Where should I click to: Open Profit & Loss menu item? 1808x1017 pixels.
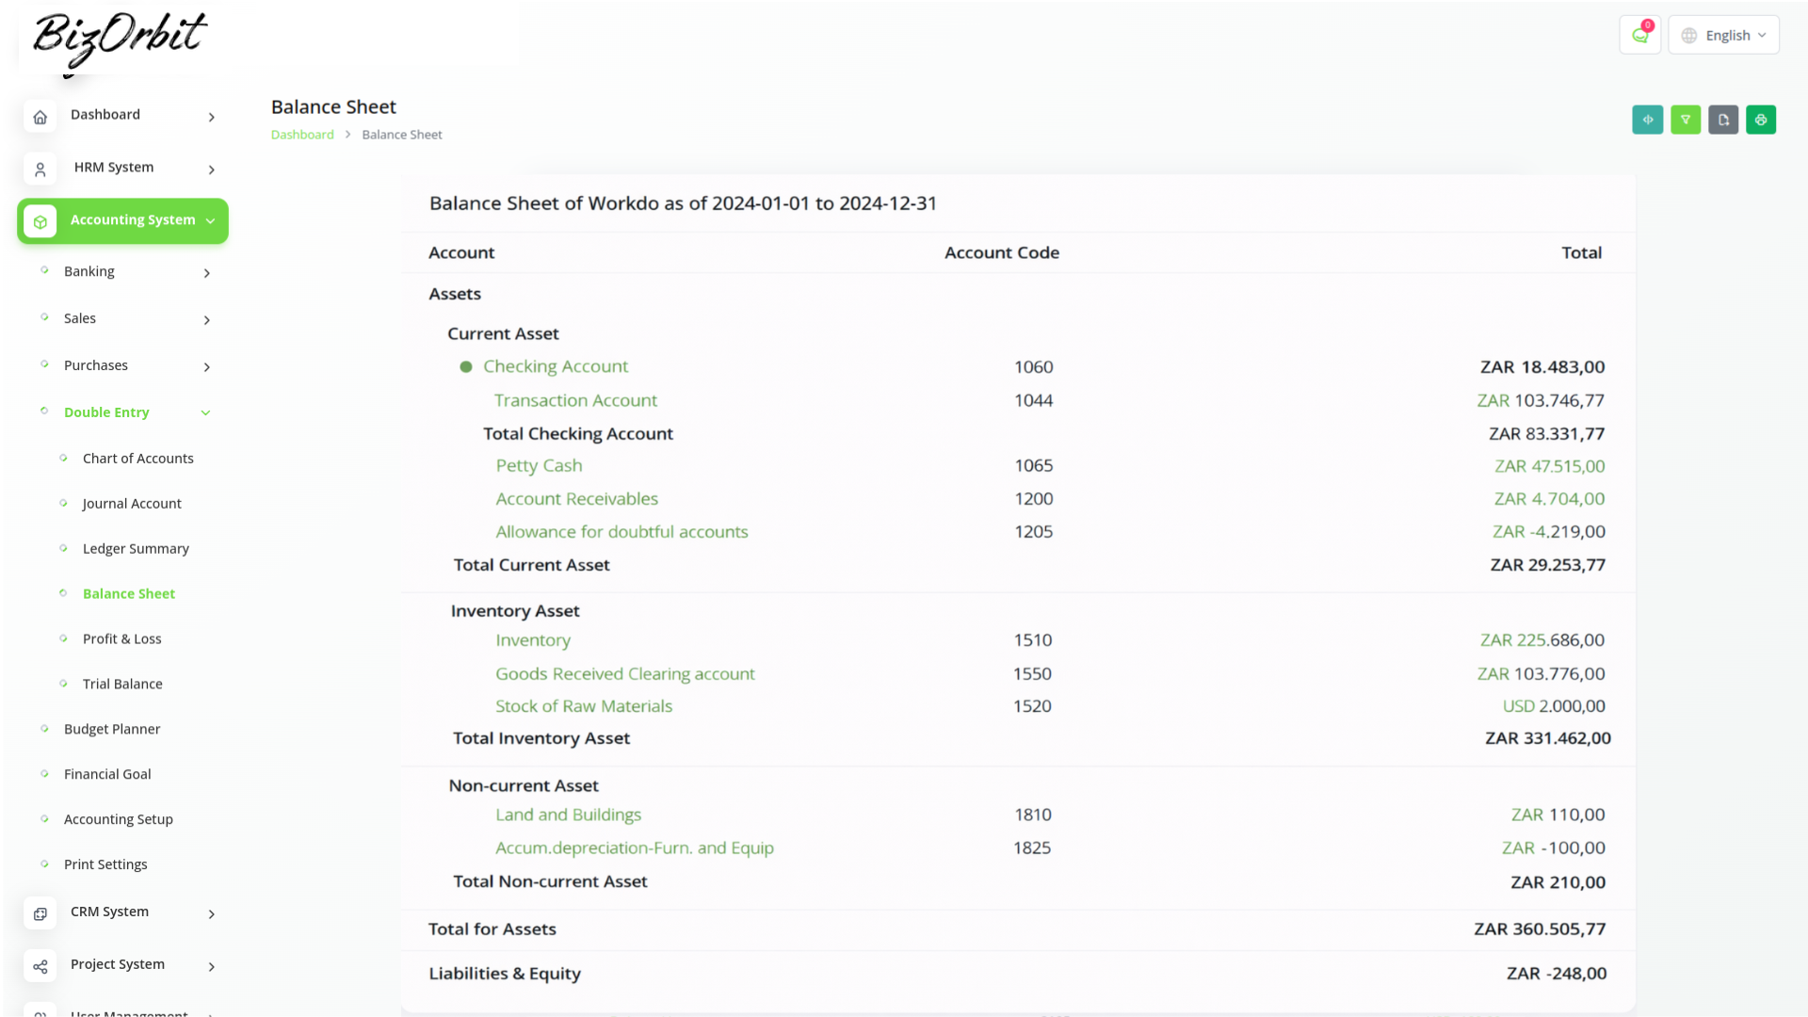tap(122, 639)
